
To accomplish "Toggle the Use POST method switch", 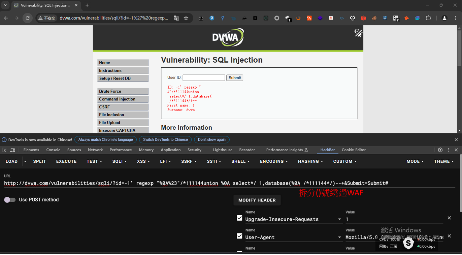I will (10, 200).
